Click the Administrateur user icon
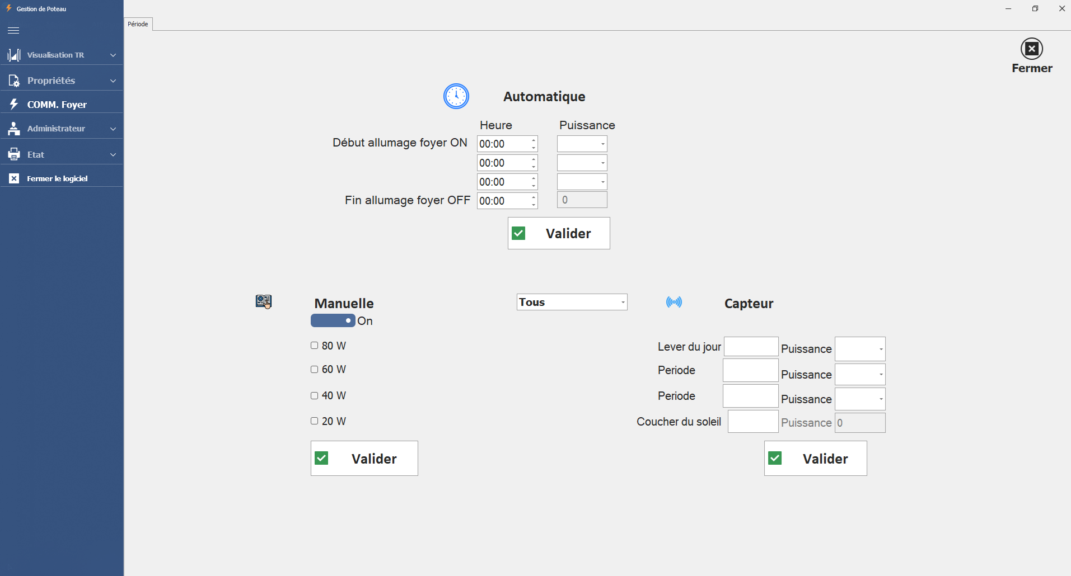The image size is (1071, 576). [x=14, y=129]
